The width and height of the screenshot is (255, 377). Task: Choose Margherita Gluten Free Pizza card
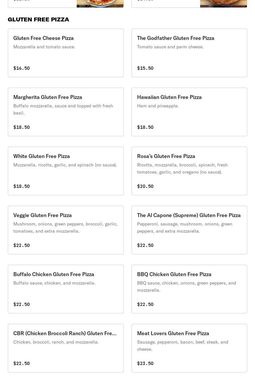48,97
